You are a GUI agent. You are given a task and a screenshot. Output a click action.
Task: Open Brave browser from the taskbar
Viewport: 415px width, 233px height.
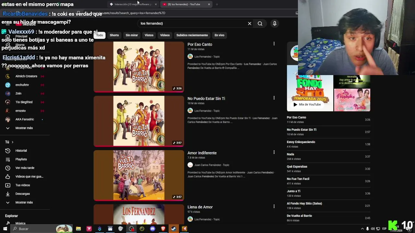click(x=163, y=229)
